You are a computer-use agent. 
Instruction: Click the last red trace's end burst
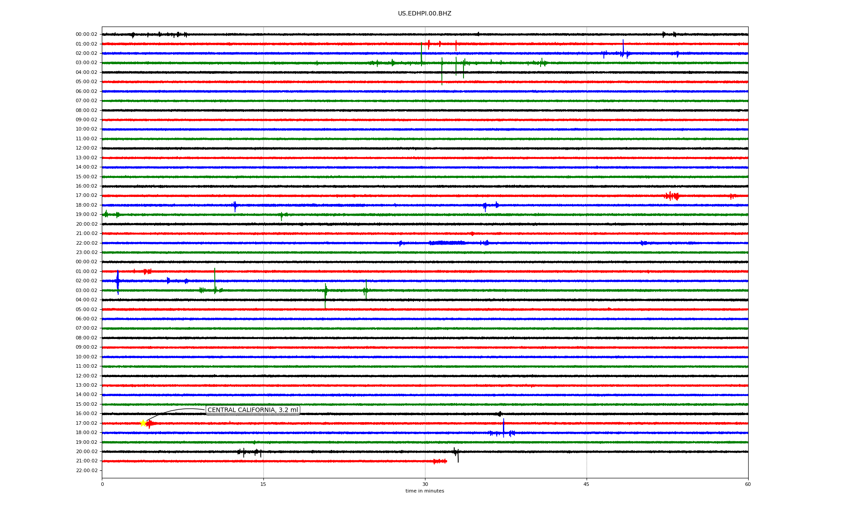pos(440,461)
